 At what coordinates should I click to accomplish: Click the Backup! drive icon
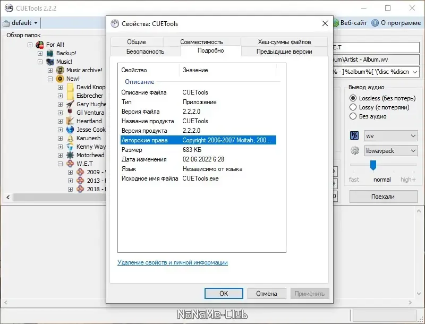click(50, 53)
